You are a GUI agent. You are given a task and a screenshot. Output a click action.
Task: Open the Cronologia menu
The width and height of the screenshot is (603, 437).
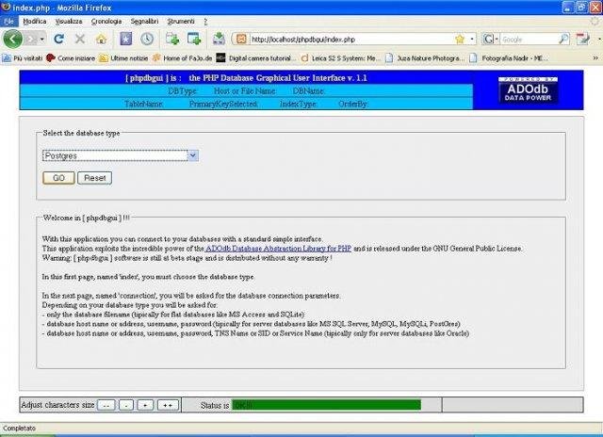coord(106,22)
